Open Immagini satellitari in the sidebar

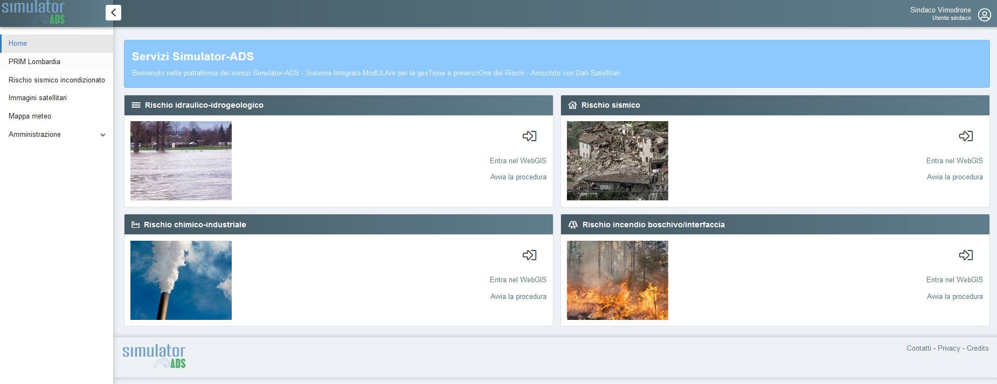[x=57, y=97]
